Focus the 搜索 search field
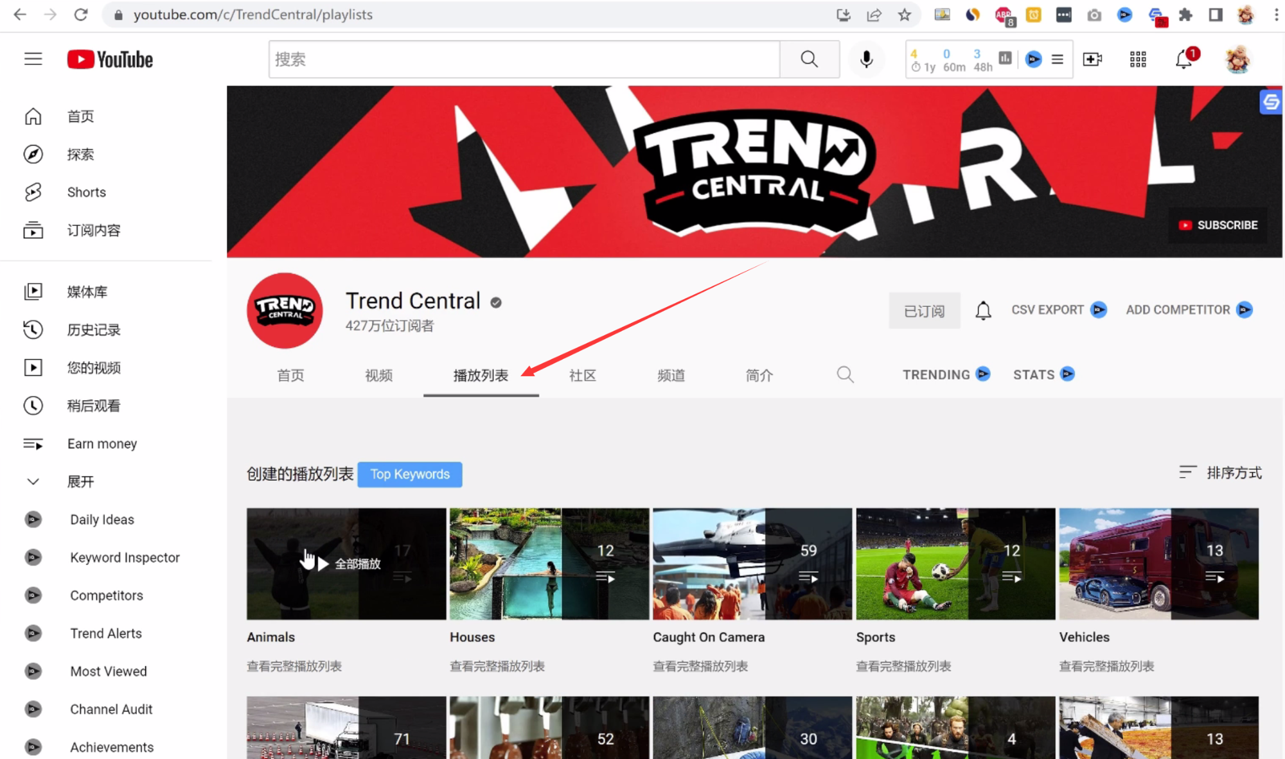The width and height of the screenshot is (1285, 759). tap(524, 59)
